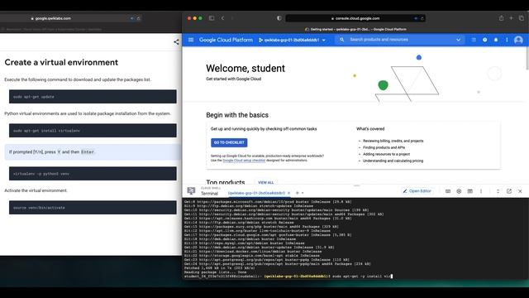Open the student account avatar
This screenshot has width=529, height=298.
click(x=518, y=40)
